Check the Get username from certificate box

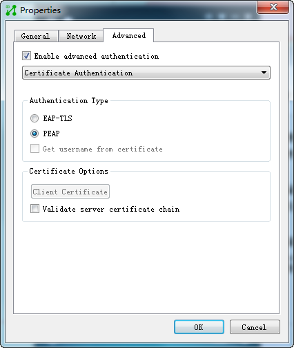click(x=35, y=149)
